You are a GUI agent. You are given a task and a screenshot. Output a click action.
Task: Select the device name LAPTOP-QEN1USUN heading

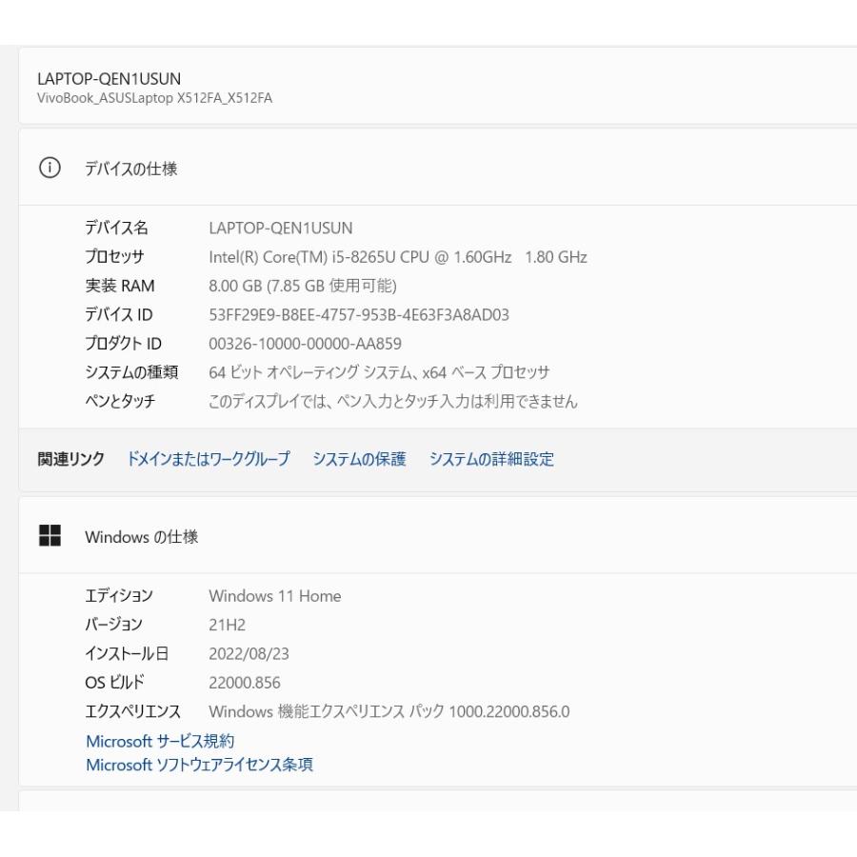click(111, 79)
